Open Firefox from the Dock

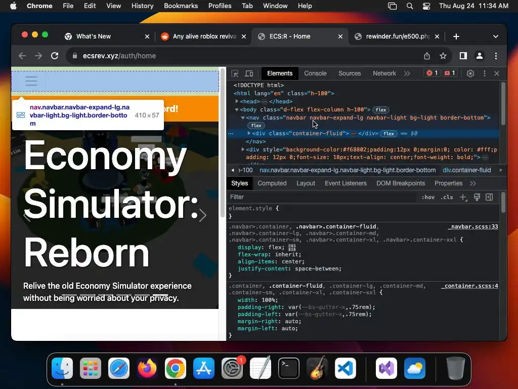click(147, 368)
